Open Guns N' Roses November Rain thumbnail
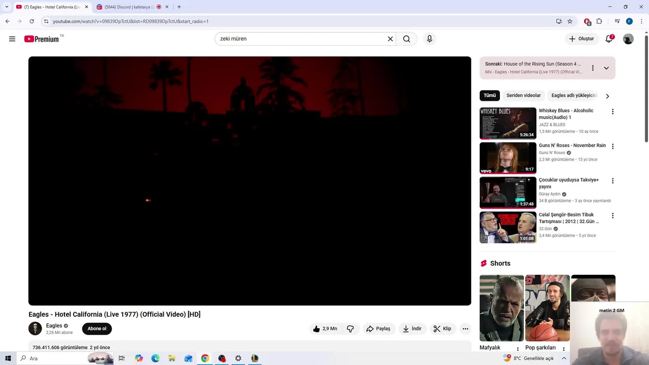This screenshot has width=649, height=365. 508,158
